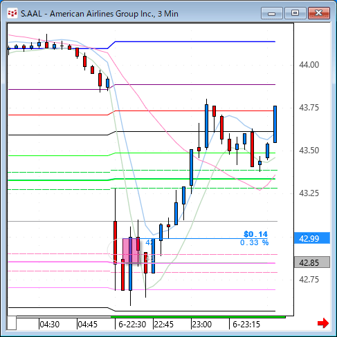Maximize the S.AAL chart window
Viewport: 337px width, 337px height.
click(x=295, y=13)
